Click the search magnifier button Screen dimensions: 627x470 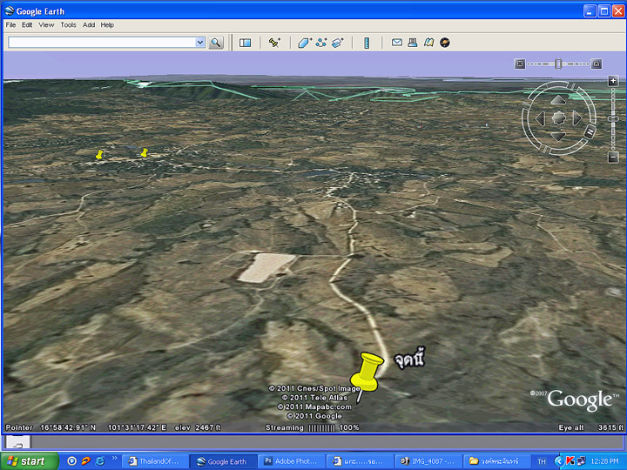pyautogui.click(x=216, y=42)
